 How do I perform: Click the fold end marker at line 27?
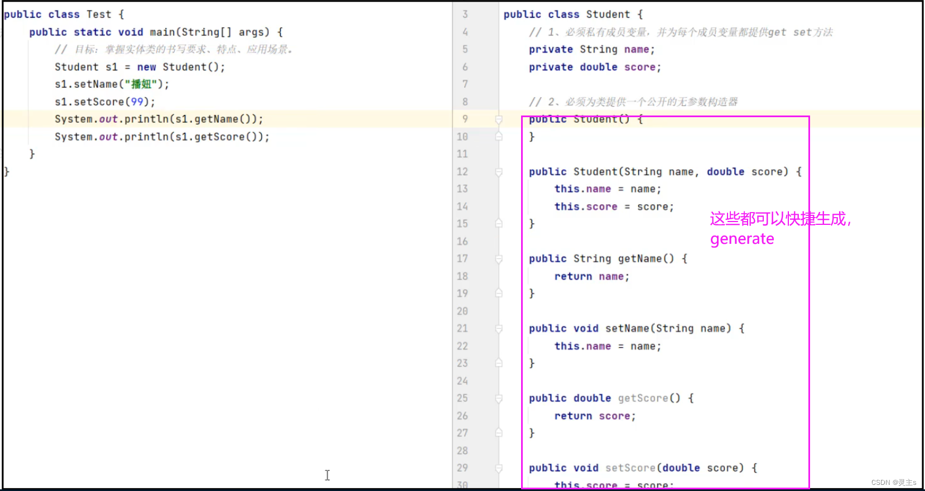(x=499, y=433)
